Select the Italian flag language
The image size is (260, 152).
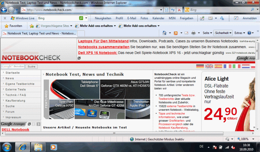point(237,66)
